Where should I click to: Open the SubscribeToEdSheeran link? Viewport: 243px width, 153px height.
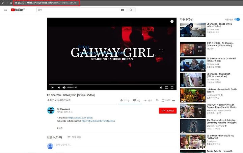(x=98, y=121)
